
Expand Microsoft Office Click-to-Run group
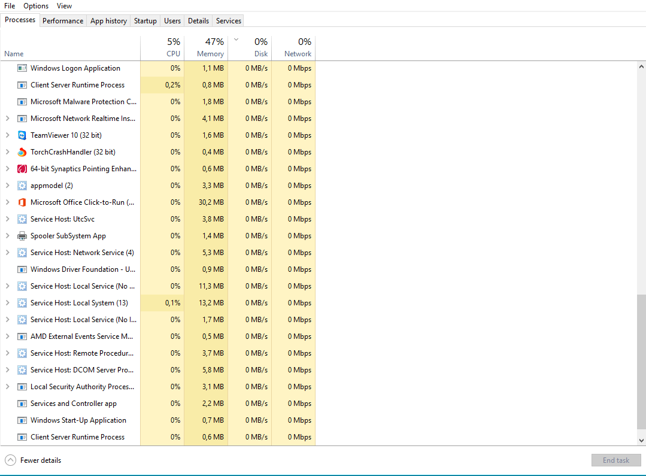(7, 202)
